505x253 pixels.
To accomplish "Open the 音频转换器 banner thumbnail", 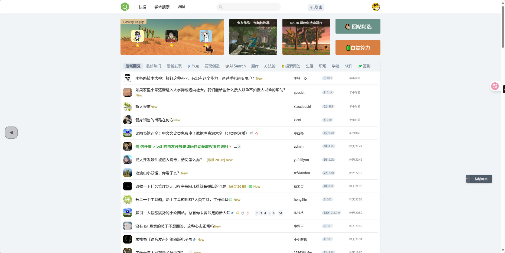I will [x=253, y=37].
